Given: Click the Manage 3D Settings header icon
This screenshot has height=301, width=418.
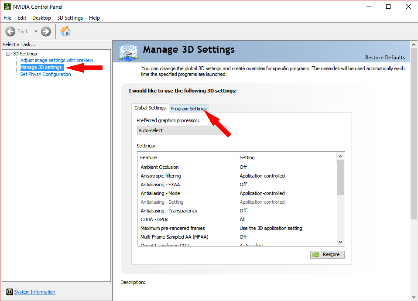Looking at the screenshot, I should click(128, 51).
